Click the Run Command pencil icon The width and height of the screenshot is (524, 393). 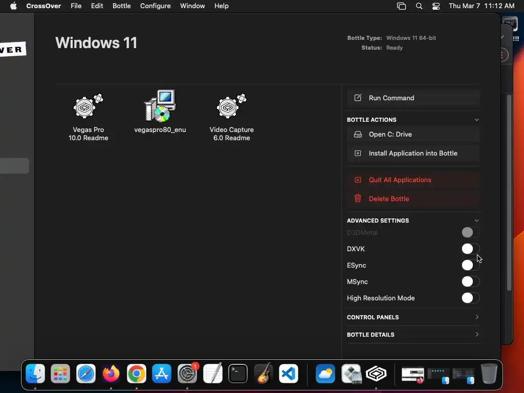(x=358, y=98)
